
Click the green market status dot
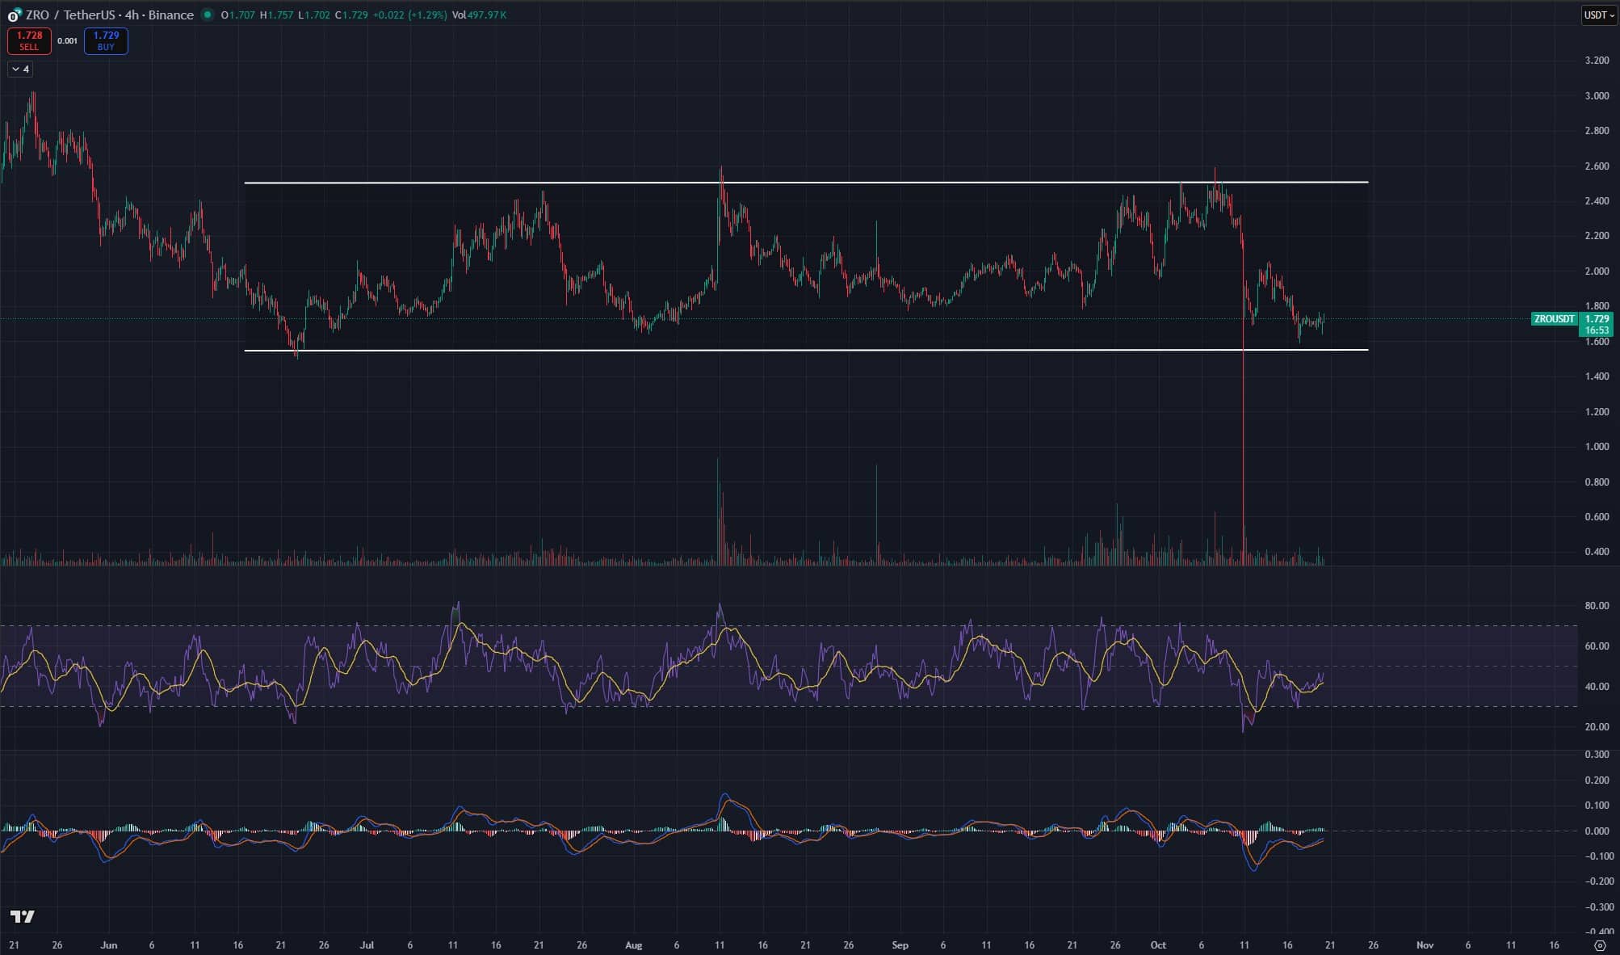(x=208, y=15)
